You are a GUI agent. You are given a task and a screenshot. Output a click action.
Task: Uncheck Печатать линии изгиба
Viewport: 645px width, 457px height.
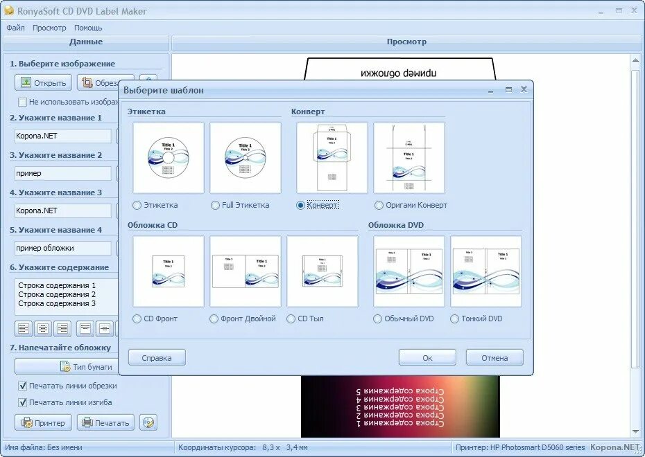pos(22,402)
